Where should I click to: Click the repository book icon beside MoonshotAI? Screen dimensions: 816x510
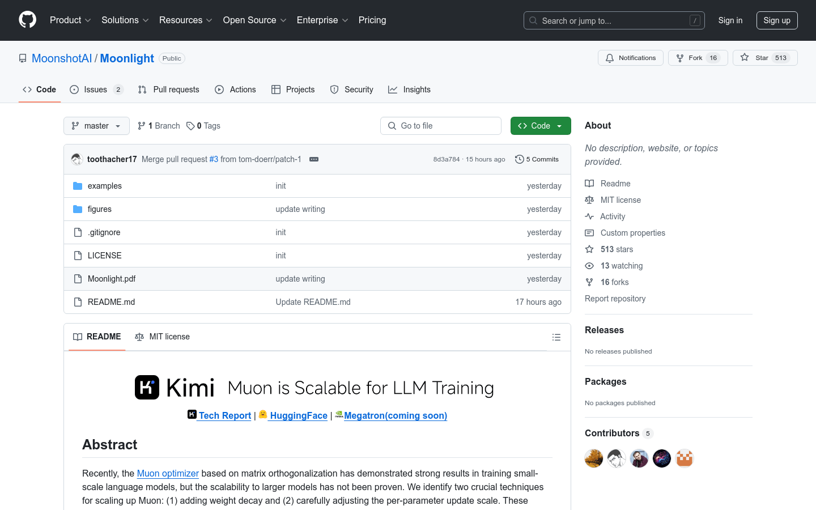click(23, 58)
